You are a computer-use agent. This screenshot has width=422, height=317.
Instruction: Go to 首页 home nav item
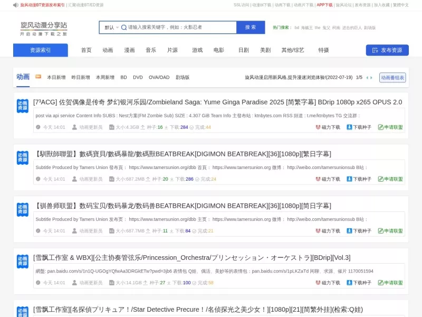pos(87,50)
